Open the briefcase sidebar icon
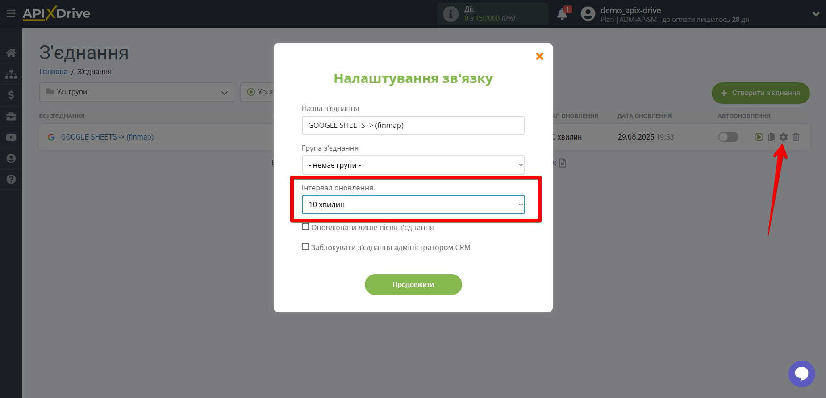The height and width of the screenshot is (398, 826). point(11,116)
